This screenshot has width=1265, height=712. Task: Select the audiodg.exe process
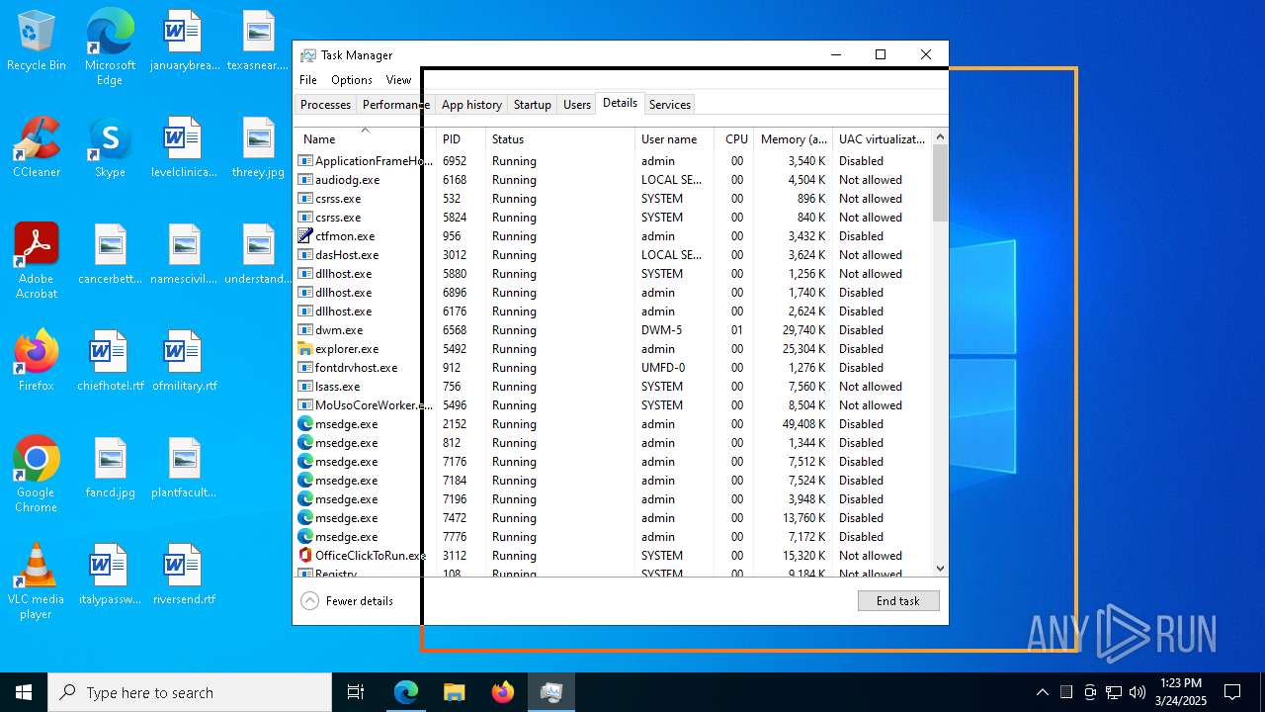(613, 180)
